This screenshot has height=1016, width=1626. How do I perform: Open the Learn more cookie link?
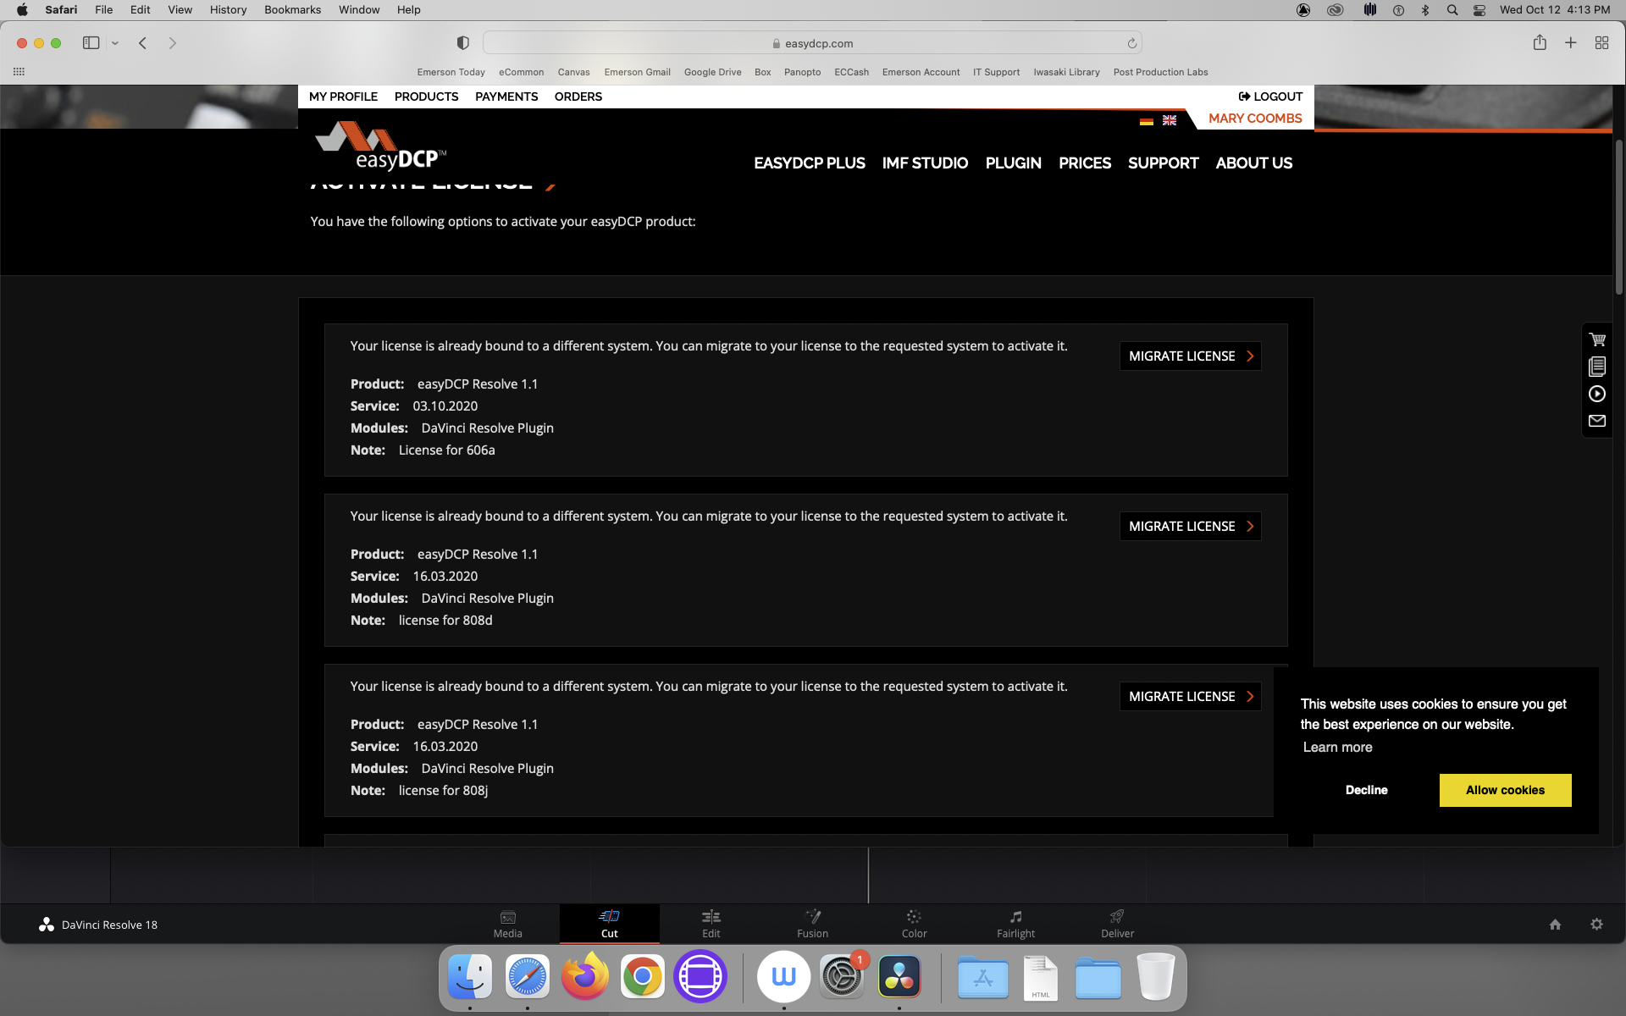pyautogui.click(x=1337, y=747)
